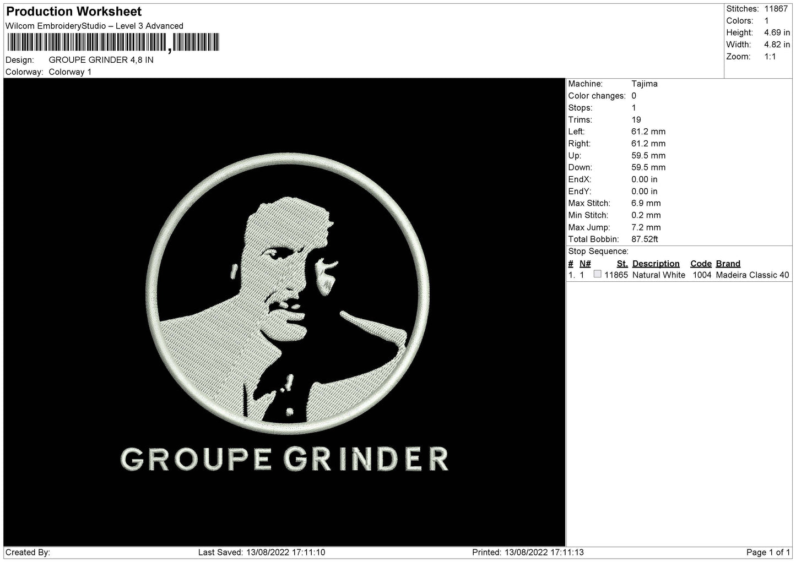Click the 'Color changes:' label
The image size is (796, 562).
[597, 96]
